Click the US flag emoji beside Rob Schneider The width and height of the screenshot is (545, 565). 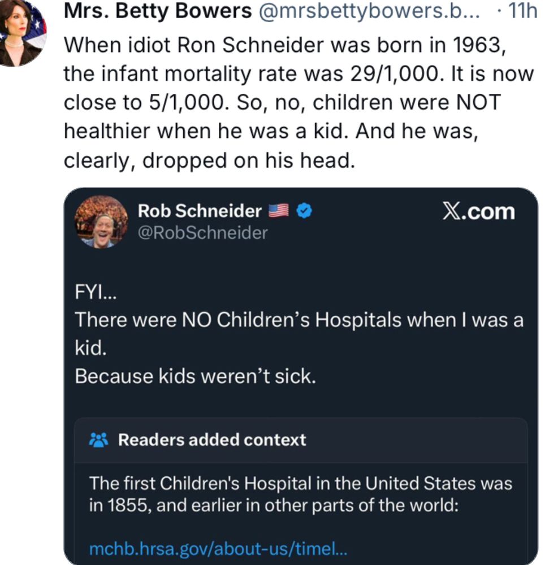pyautogui.click(x=278, y=211)
